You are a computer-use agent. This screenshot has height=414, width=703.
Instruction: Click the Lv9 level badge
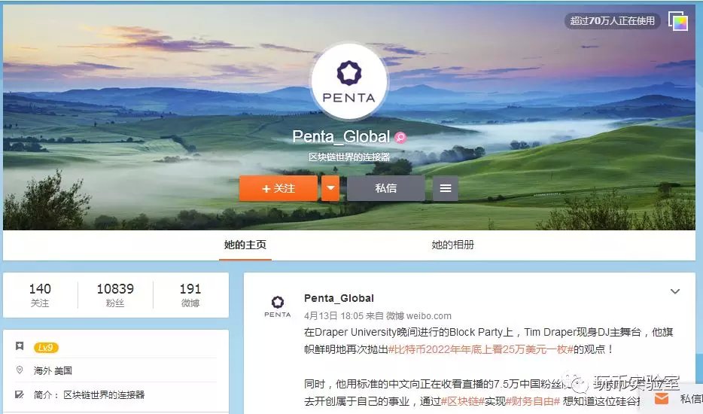coord(46,347)
